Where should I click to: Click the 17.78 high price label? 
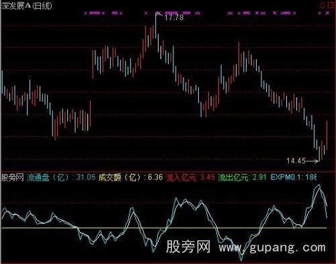click(x=174, y=17)
